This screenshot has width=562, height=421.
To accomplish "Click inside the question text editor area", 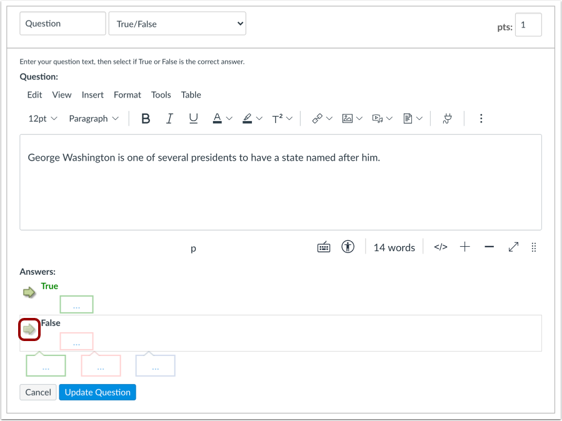I will click(281, 182).
